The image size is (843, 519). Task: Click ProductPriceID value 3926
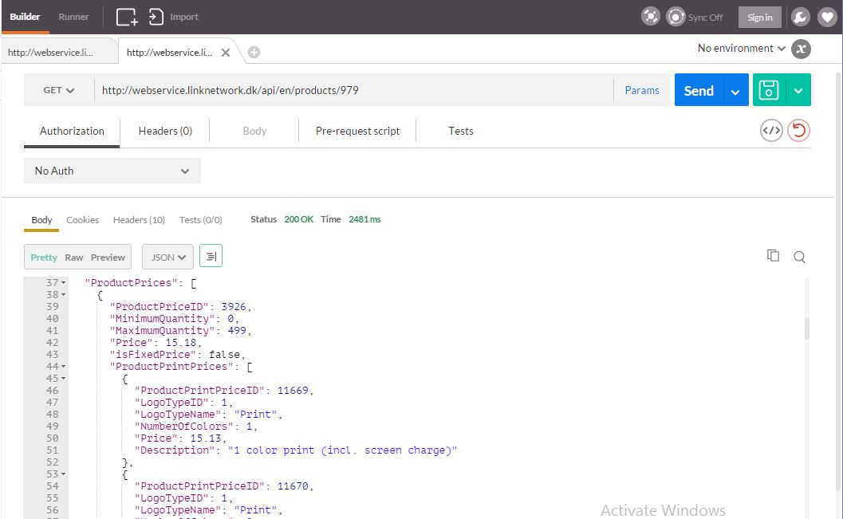234,307
